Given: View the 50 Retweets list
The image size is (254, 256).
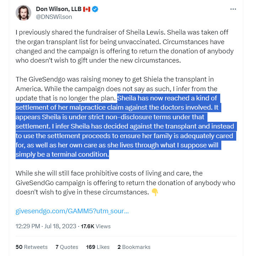Looking at the screenshot, I should tap(32, 247).
